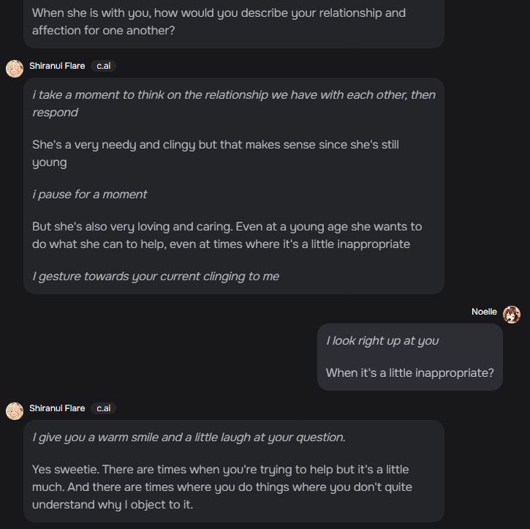Click the line ending "understand why I object to it."

click(x=113, y=504)
